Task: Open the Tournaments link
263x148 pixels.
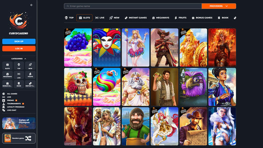Action: [x=13, y=104]
